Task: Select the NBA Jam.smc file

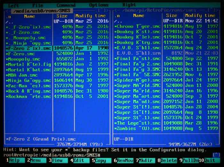Action: (57, 75)
